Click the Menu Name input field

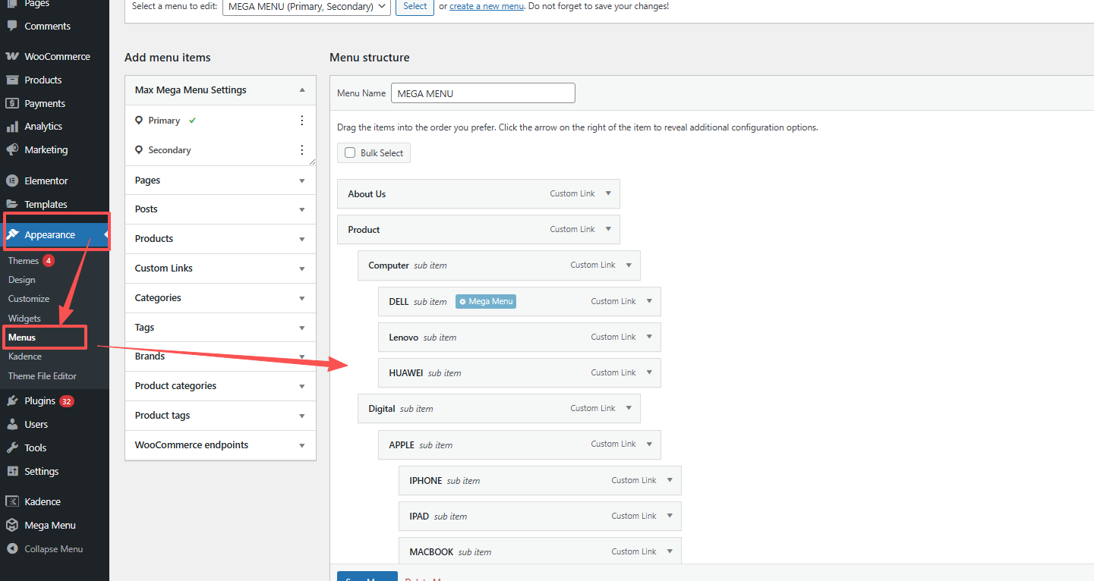pyautogui.click(x=483, y=93)
